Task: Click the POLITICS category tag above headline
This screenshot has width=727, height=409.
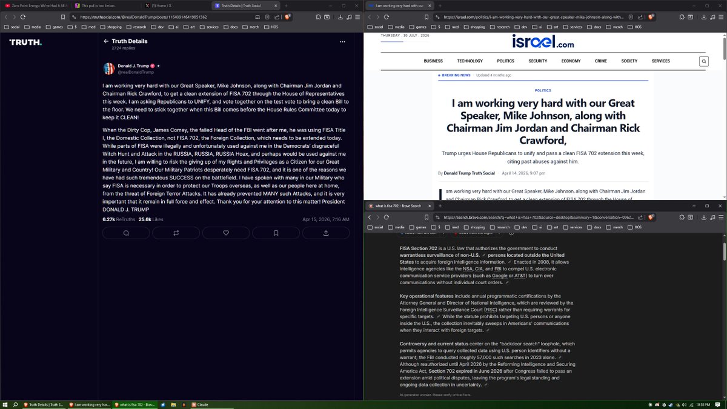Action: coord(543,90)
